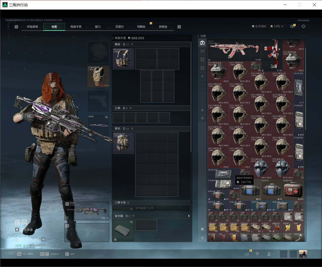Add a warehouse page with the plus icon
Image resolution: width=322 pixels, height=267 pixels.
pos(202,76)
